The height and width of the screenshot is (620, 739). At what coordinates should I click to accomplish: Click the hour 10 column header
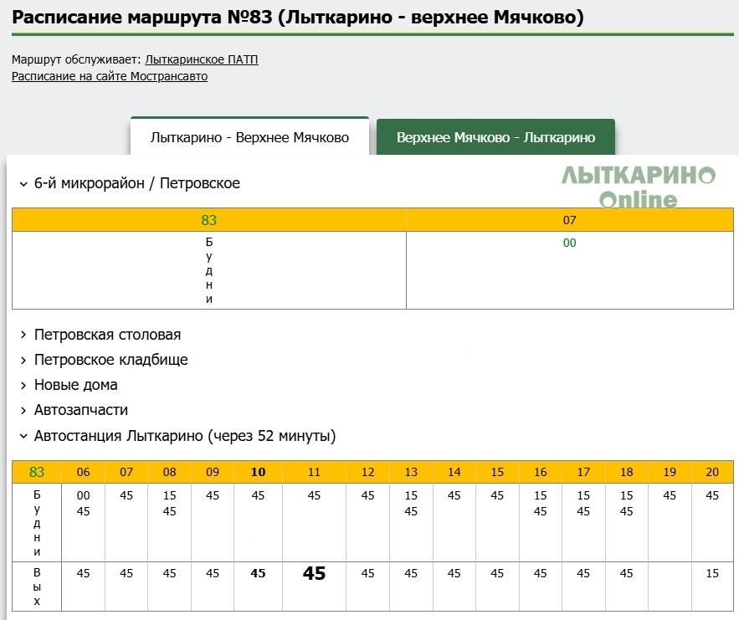[x=258, y=472]
